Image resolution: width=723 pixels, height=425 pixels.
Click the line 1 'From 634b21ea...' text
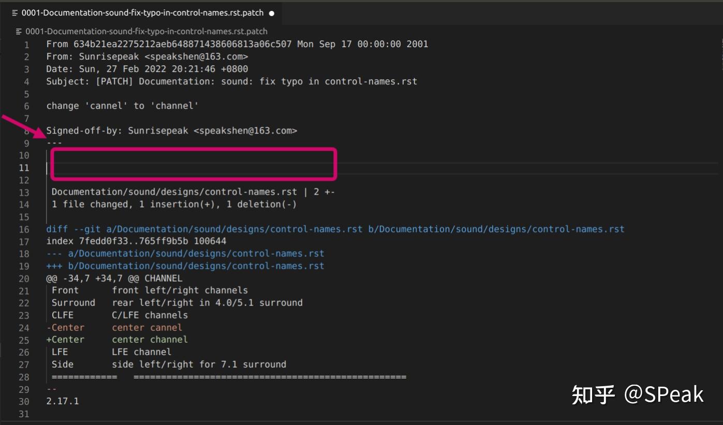click(x=237, y=44)
